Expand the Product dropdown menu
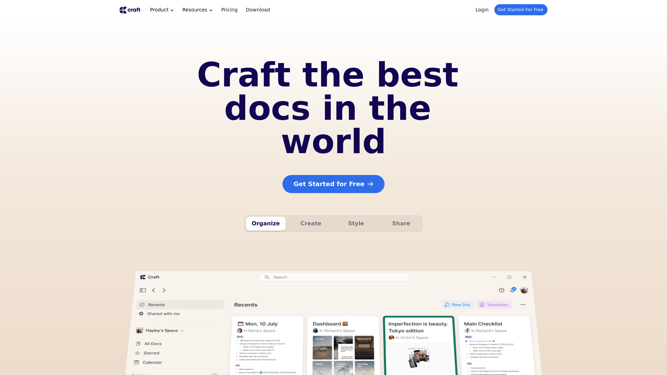 (x=162, y=10)
